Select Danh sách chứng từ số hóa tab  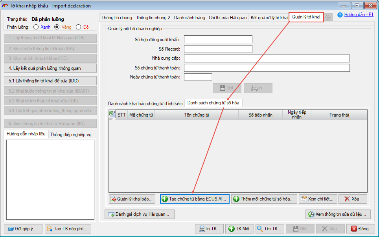click(213, 103)
